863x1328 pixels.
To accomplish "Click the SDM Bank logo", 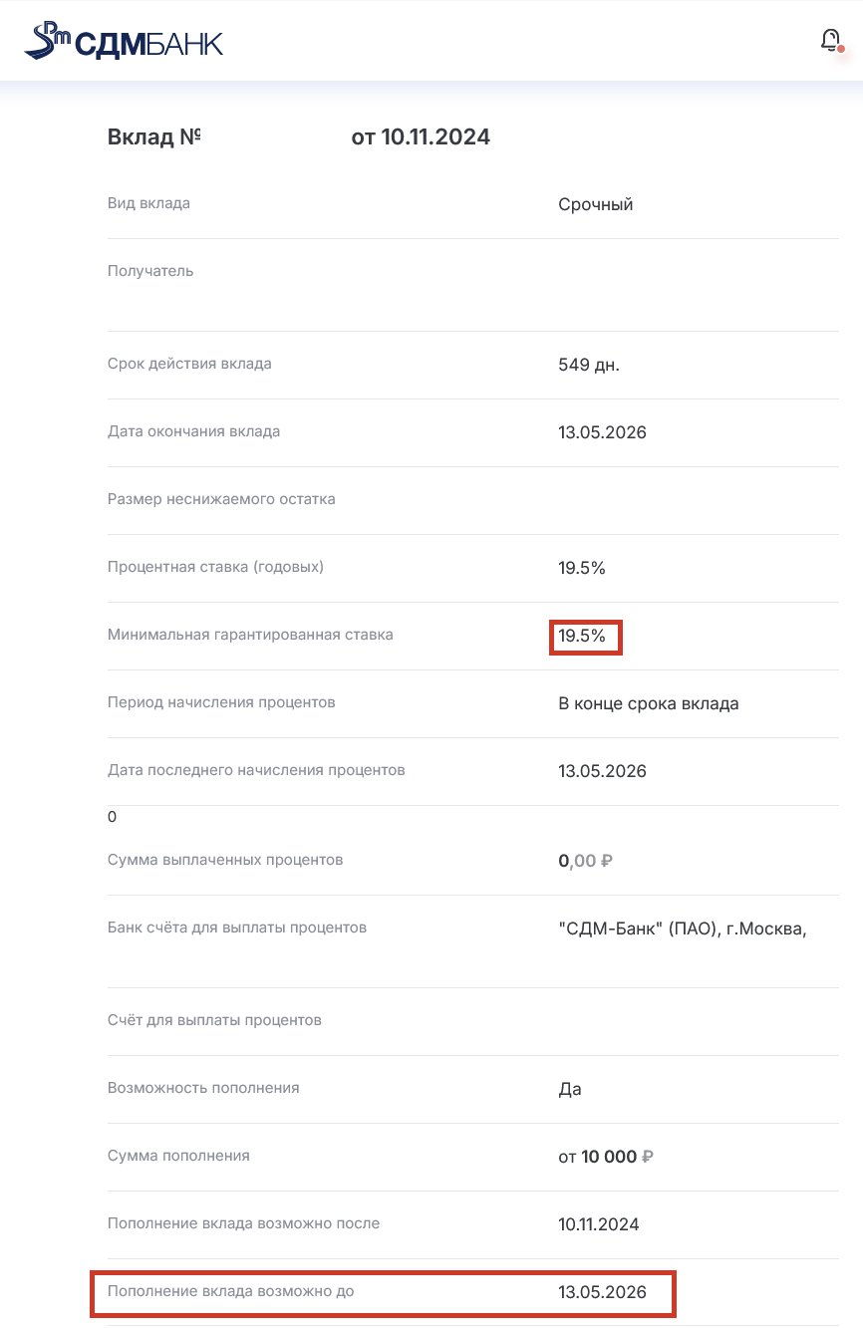I will coord(124,42).
